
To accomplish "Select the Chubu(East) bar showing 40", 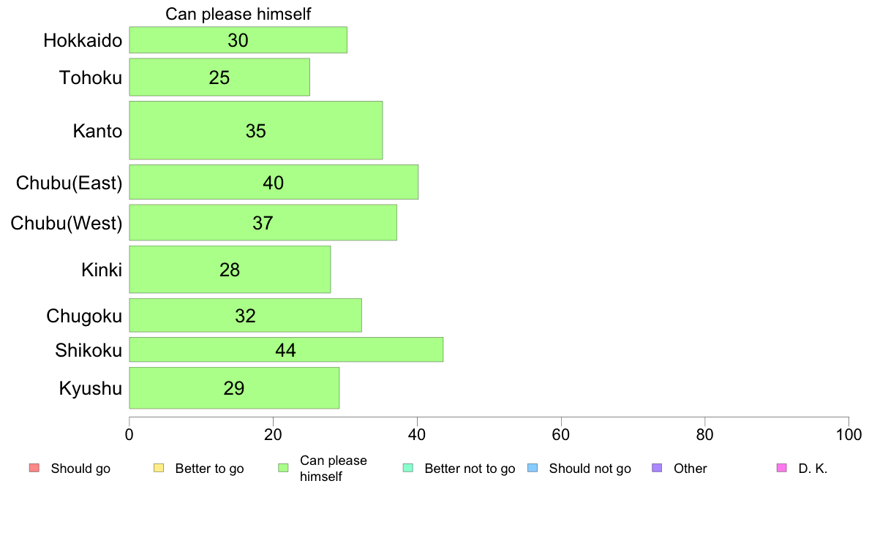I will click(274, 182).
